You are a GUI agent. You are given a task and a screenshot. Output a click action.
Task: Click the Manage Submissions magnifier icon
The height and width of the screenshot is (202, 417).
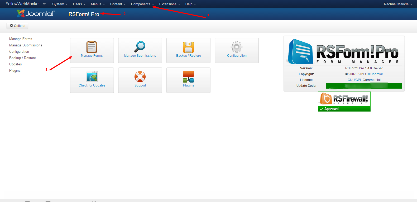[140, 47]
